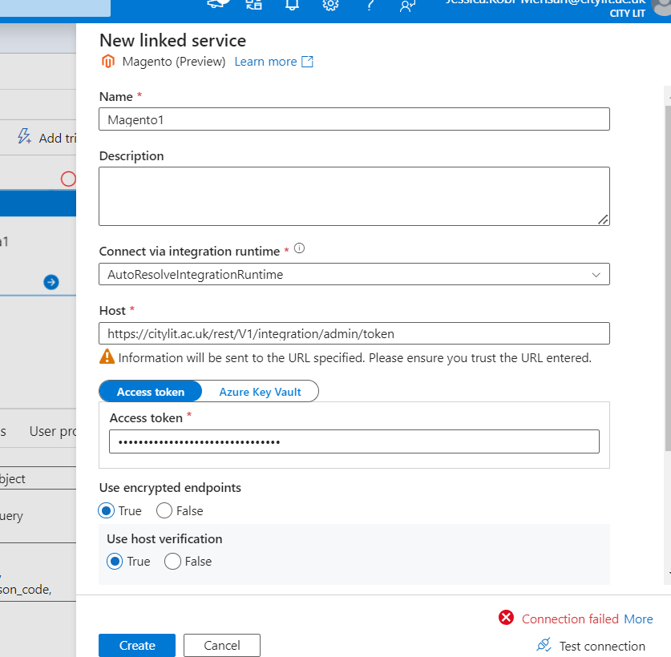Image resolution: width=671 pixels, height=657 pixels.
Task: Click the user feedback person icon
Action: pyautogui.click(x=407, y=6)
